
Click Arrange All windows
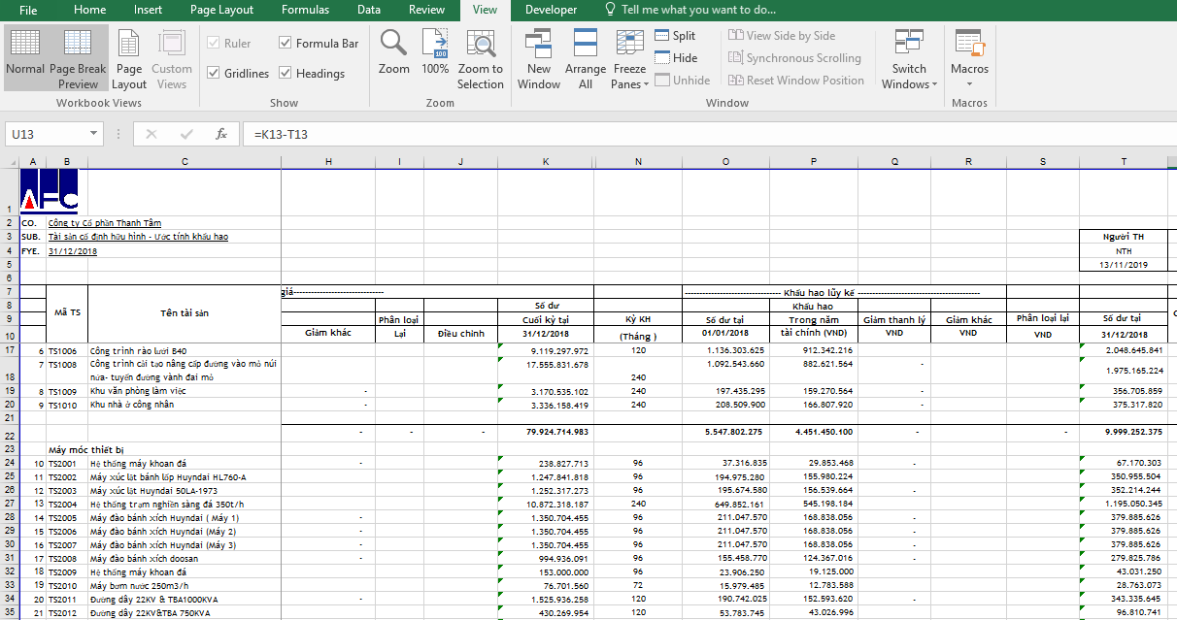(x=586, y=58)
